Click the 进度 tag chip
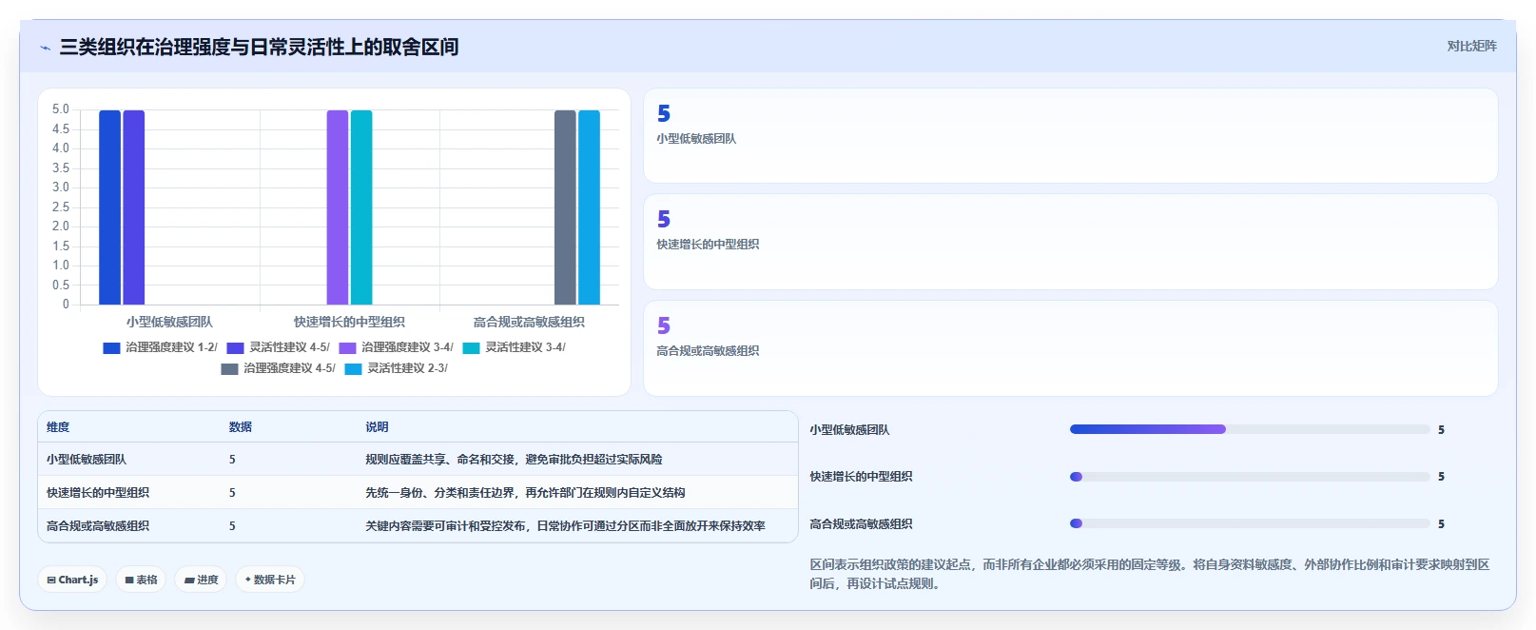Viewport: 1536px width, 630px height. tap(201, 580)
